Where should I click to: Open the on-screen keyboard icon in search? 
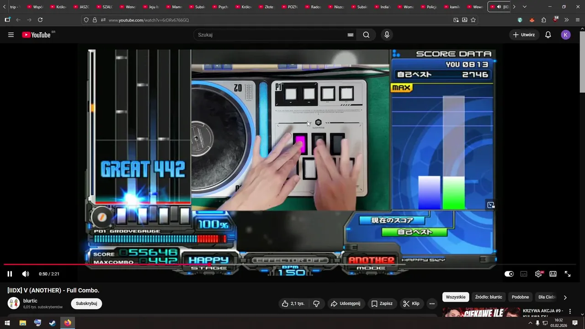[351, 35]
